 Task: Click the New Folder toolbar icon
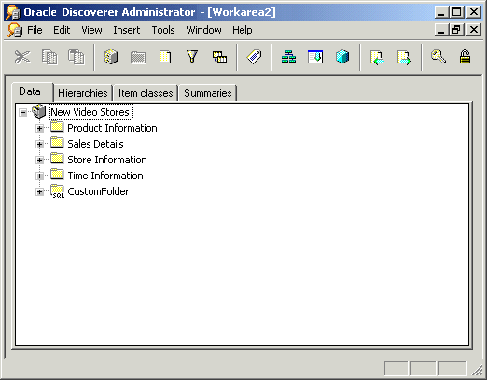[138, 58]
